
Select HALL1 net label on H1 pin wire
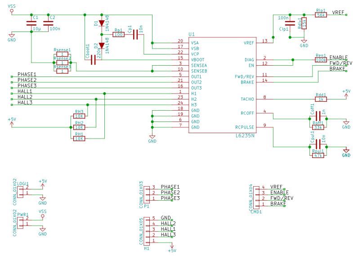(25, 91)
